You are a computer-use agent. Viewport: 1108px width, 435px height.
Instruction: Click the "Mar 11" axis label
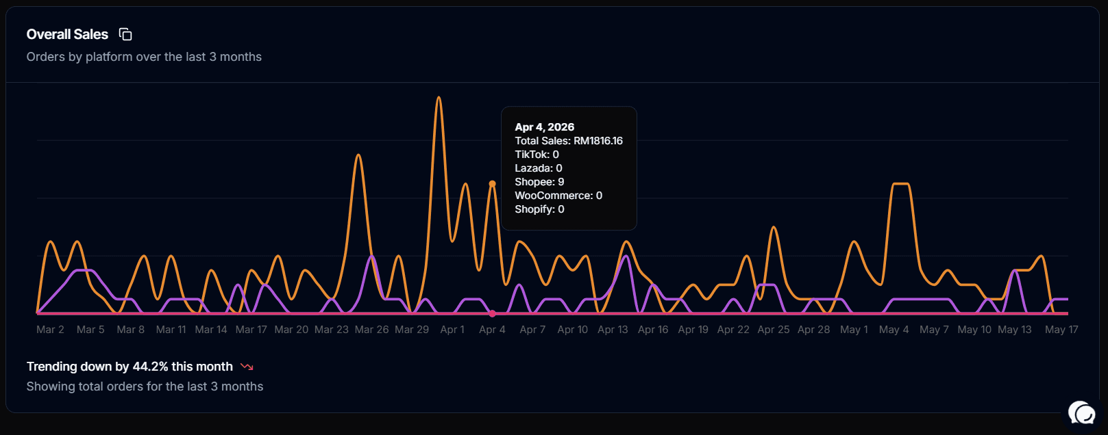coord(171,330)
